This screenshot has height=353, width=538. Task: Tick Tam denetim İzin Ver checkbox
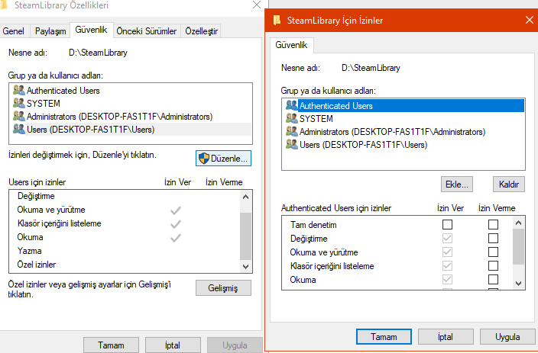(x=447, y=225)
